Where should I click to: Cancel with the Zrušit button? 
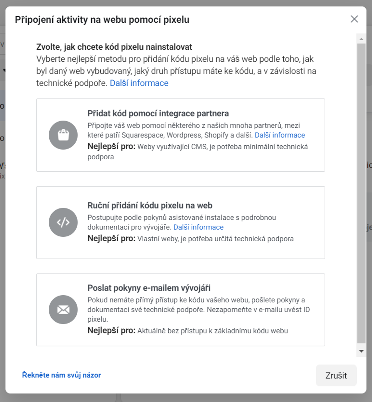click(336, 375)
